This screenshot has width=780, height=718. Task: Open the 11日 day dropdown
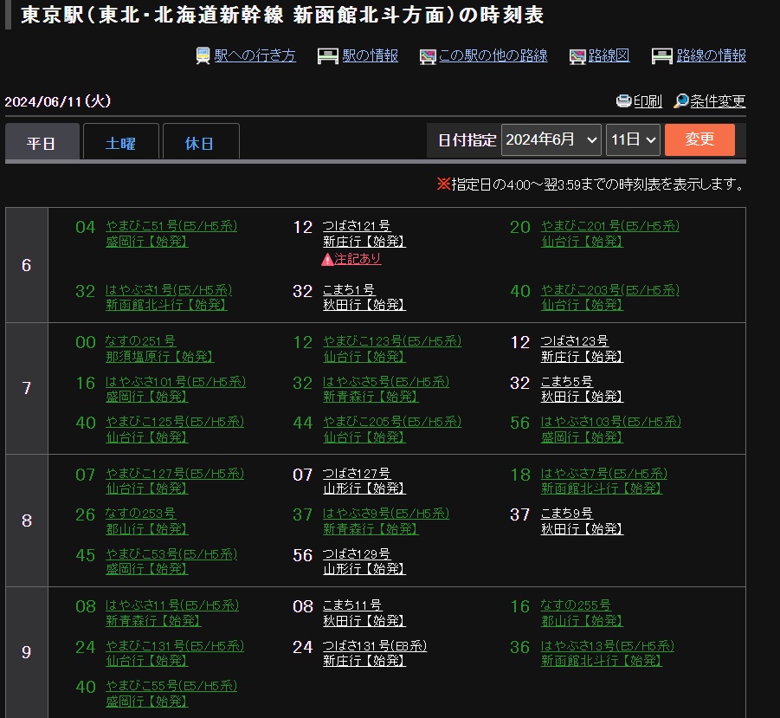pyautogui.click(x=633, y=139)
